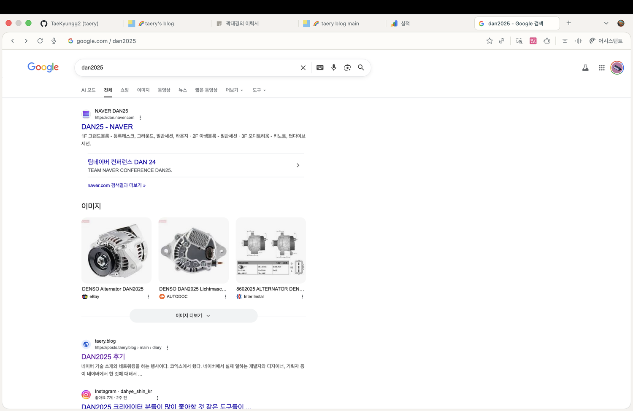Open the DAN25 - NAVER result link

coord(107,127)
